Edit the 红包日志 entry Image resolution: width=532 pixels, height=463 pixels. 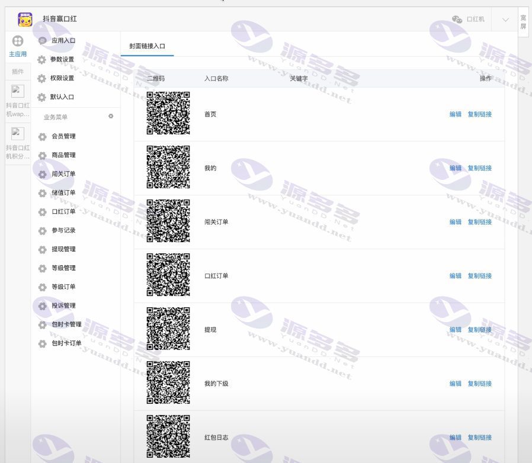456,438
